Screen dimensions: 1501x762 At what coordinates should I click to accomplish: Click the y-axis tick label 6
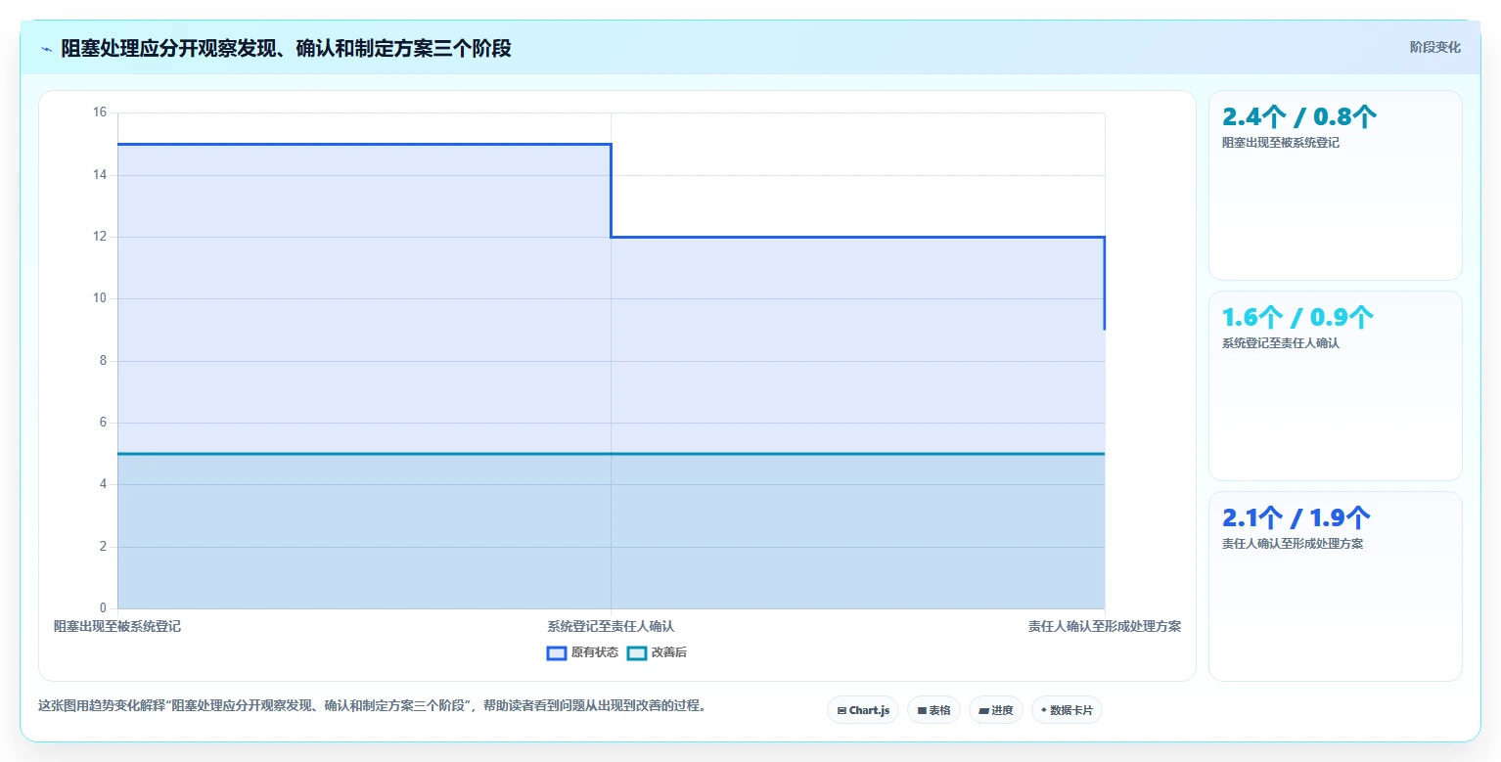pos(103,423)
